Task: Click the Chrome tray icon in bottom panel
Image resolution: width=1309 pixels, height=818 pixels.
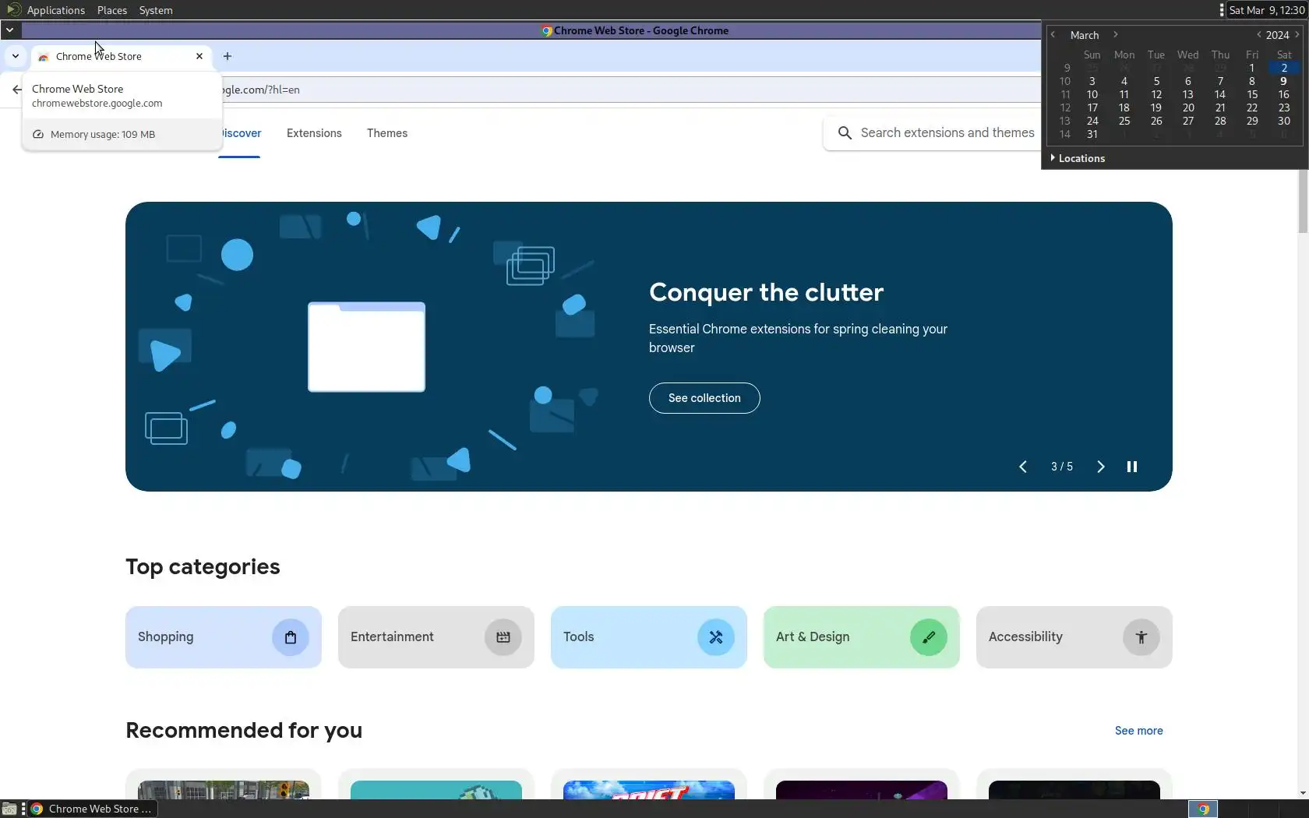Action: tap(1203, 809)
